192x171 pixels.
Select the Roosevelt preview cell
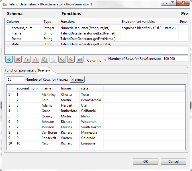point(49,138)
